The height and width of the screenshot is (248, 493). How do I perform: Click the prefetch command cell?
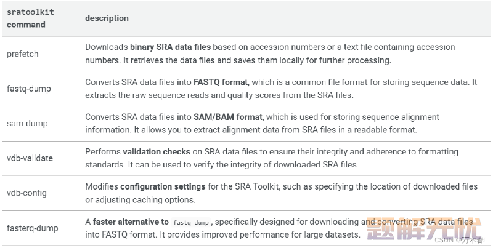coord(23,54)
